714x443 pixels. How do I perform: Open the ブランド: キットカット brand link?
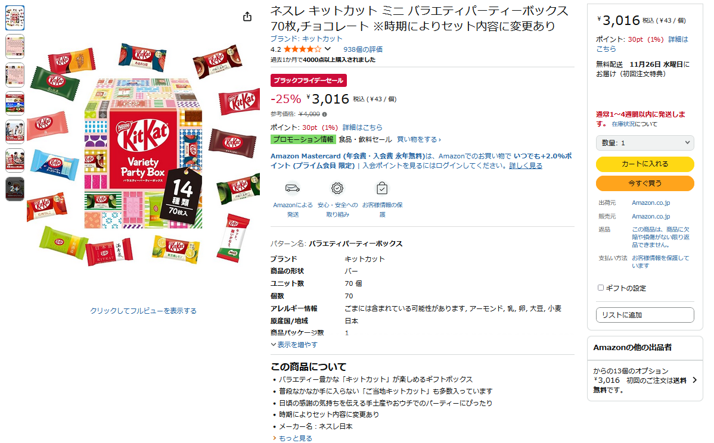point(306,39)
